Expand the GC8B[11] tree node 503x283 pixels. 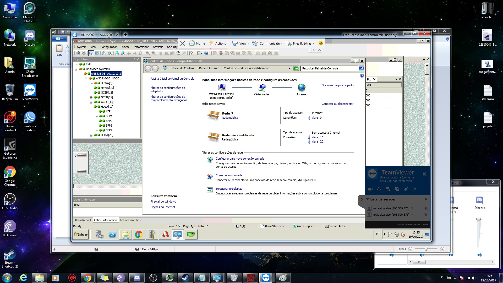91,93
